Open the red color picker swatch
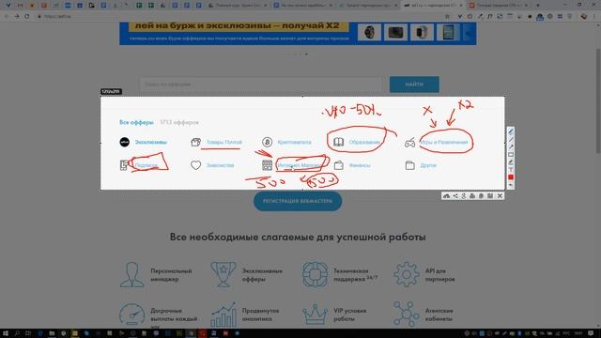 (511, 177)
